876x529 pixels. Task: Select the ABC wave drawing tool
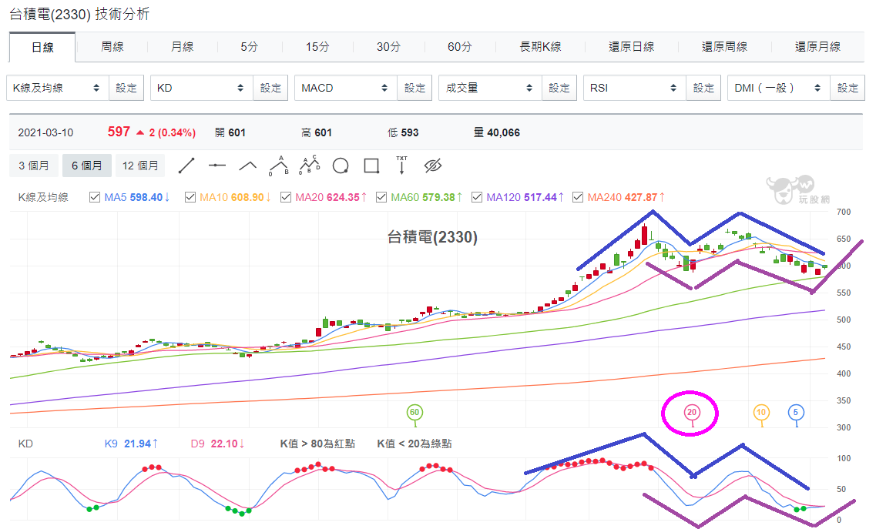[279, 166]
